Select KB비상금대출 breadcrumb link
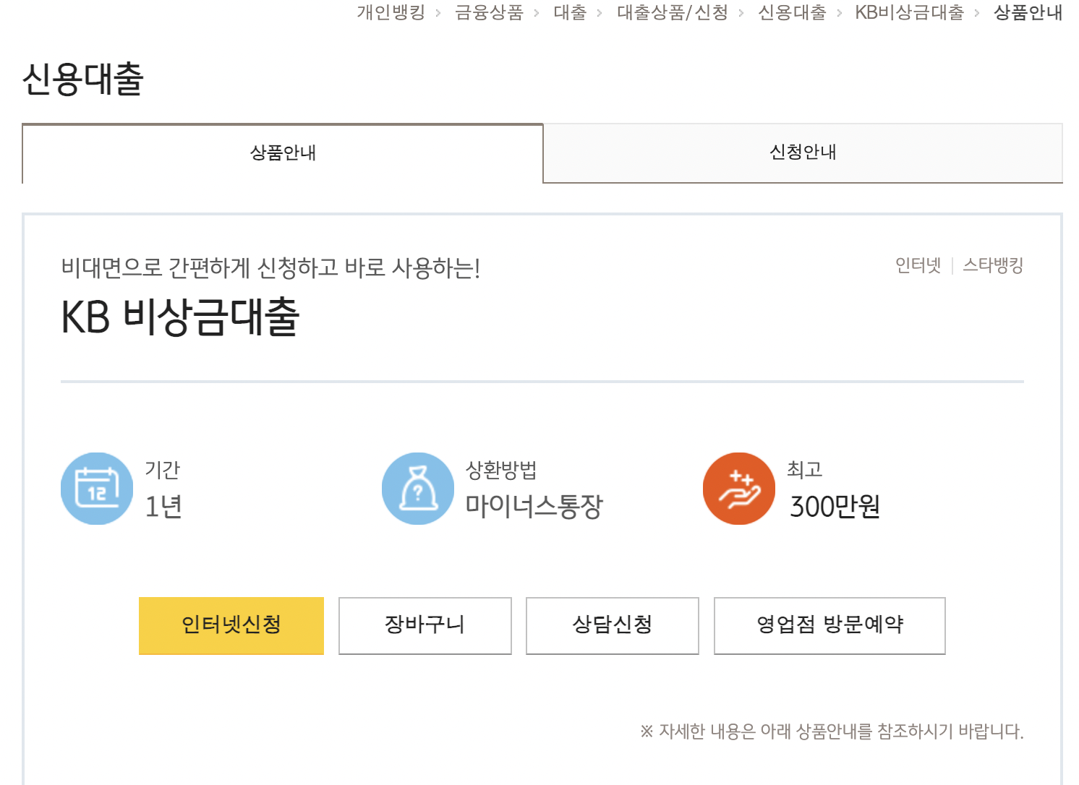 (910, 12)
